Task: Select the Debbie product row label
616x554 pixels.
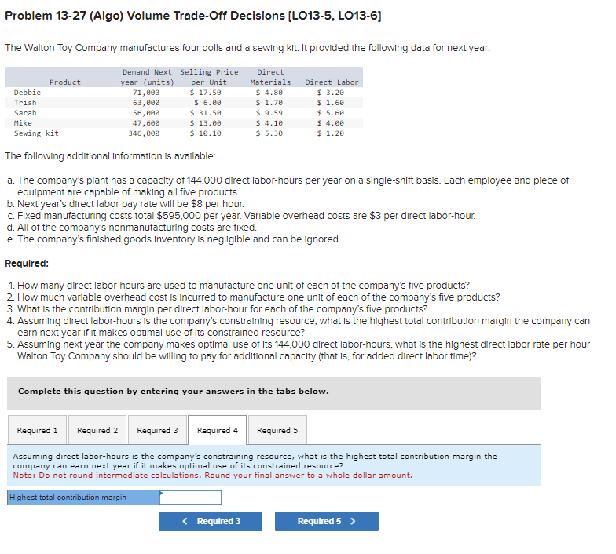Action: [x=27, y=93]
